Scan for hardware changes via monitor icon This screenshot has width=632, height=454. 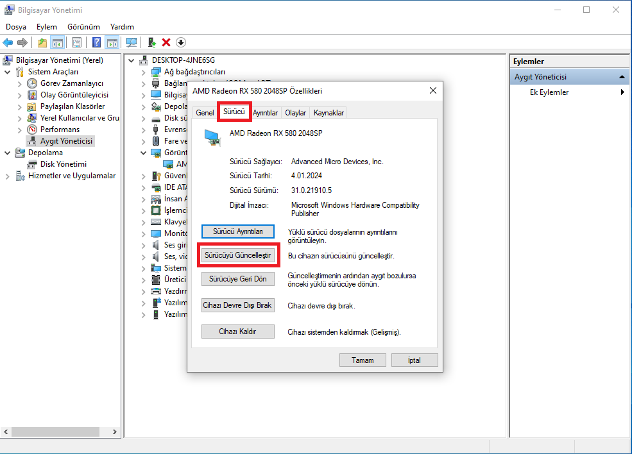pos(132,42)
